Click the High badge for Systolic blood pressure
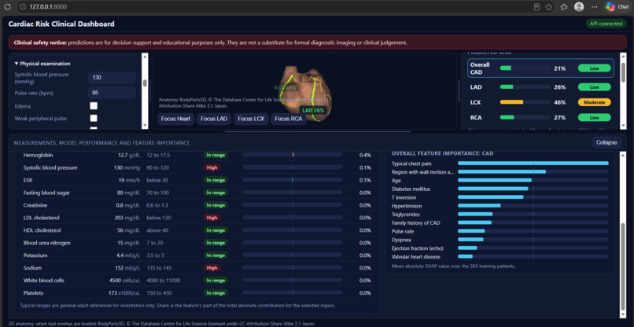Screen dimensions: 634x327 212,167
